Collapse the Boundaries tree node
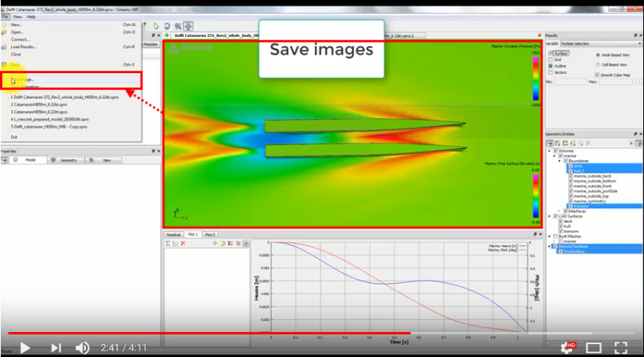This screenshot has width=644, height=357. (559, 161)
